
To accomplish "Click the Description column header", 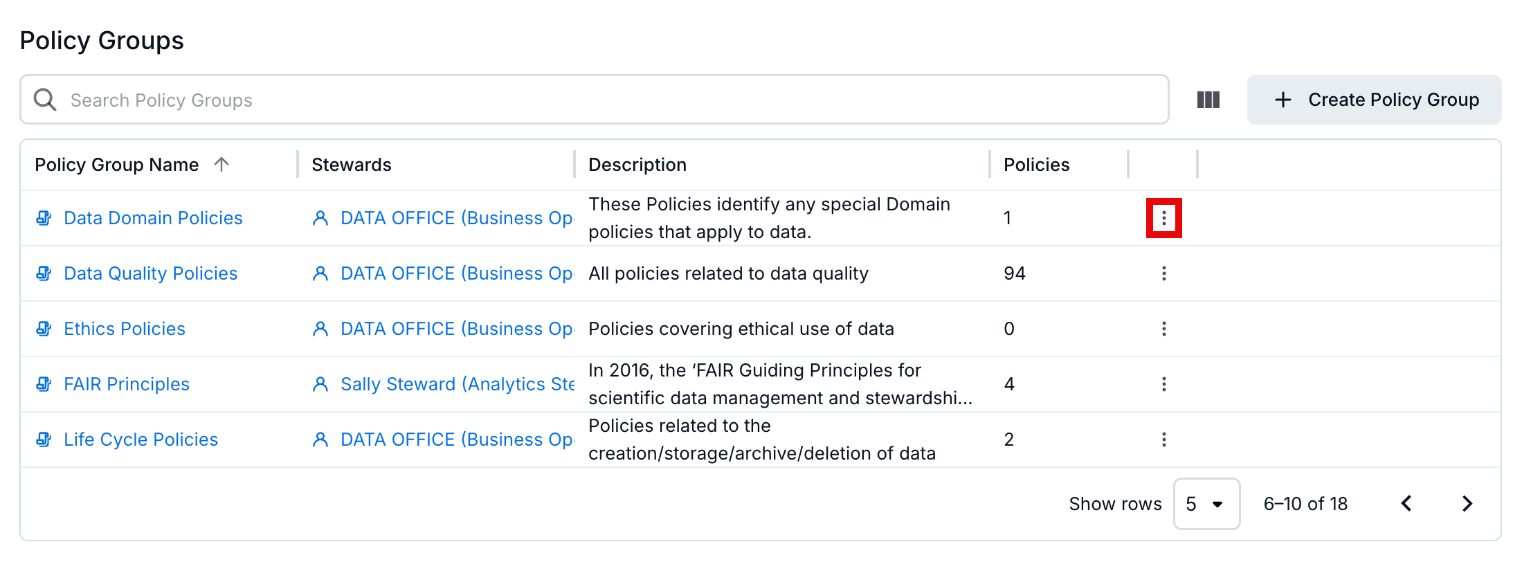I will coord(637,165).
